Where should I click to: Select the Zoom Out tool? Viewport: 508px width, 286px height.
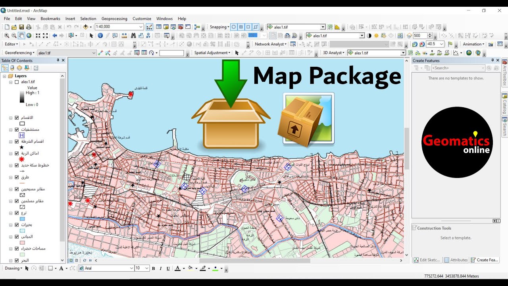tap(14, 35)
